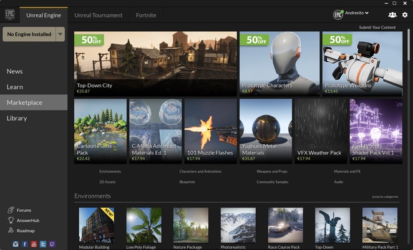Click the Roadmap link text
This screenshot has width=413, height=250.
[26, 231]
